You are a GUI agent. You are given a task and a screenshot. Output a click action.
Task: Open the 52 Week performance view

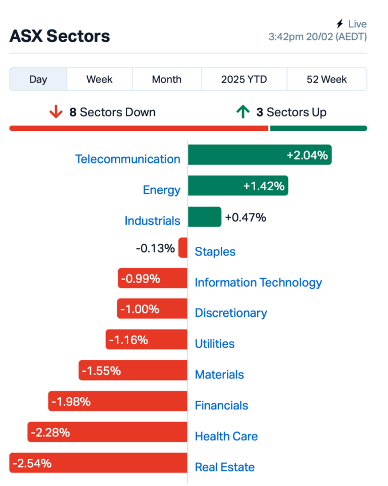[326, 79]
